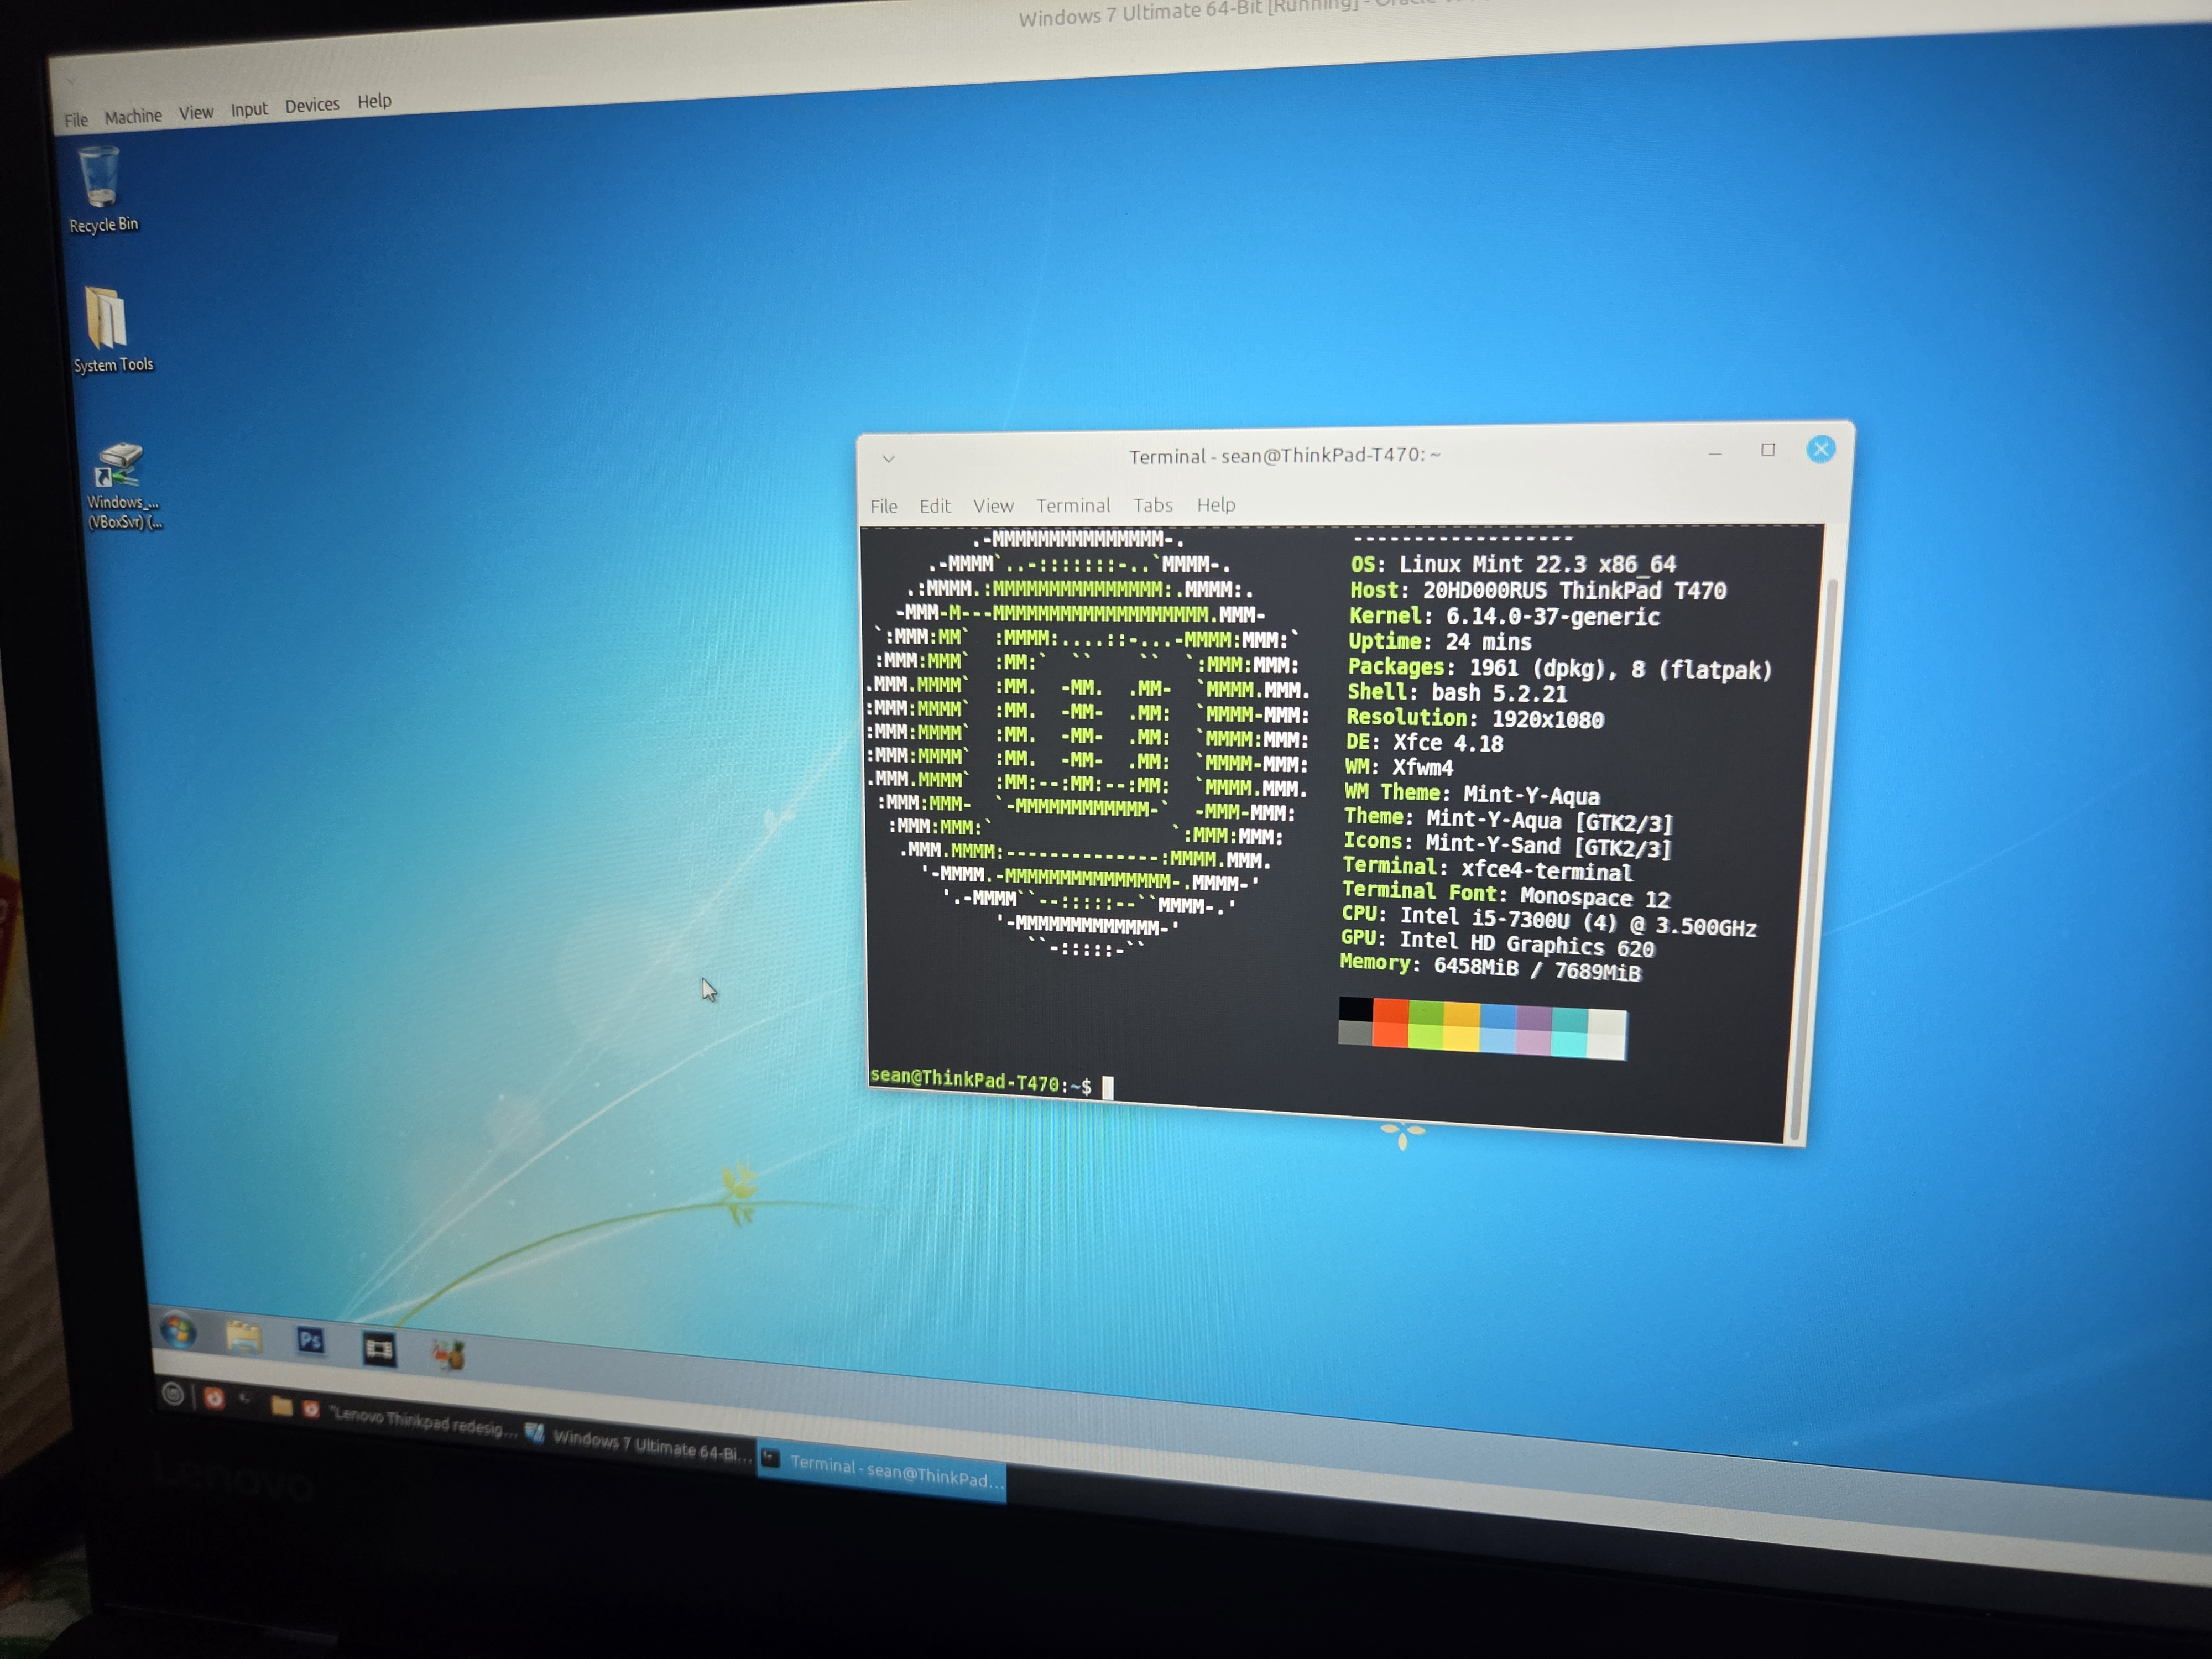Switch to the Windows 7 Ultimate panel window button
The image size is (2212, 1659).
[638, 1444]
